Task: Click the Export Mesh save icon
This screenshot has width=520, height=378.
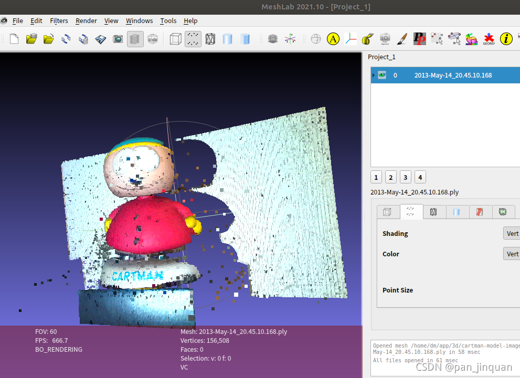Action: tap(101, 39)
